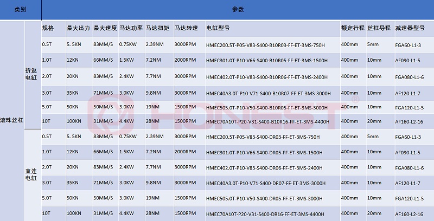This screenshot has width=434, height=221.
Task: Click the 规格 column header
Action: coord(48,28)
